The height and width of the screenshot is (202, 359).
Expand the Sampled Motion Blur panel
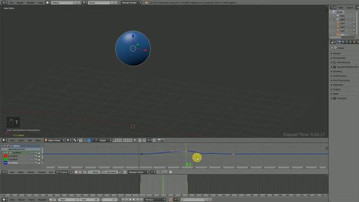click(332, 67)
